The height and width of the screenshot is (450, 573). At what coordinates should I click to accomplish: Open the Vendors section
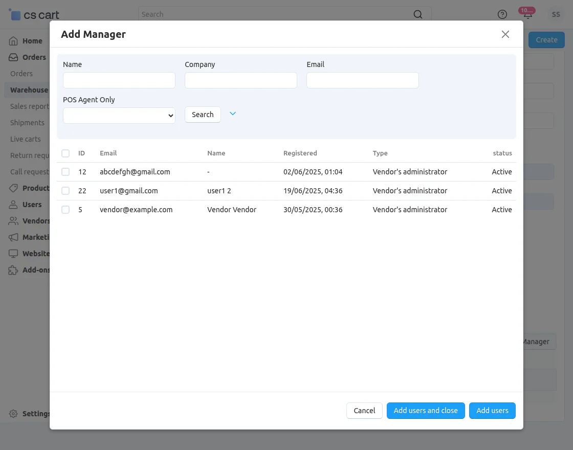(13, 220)
